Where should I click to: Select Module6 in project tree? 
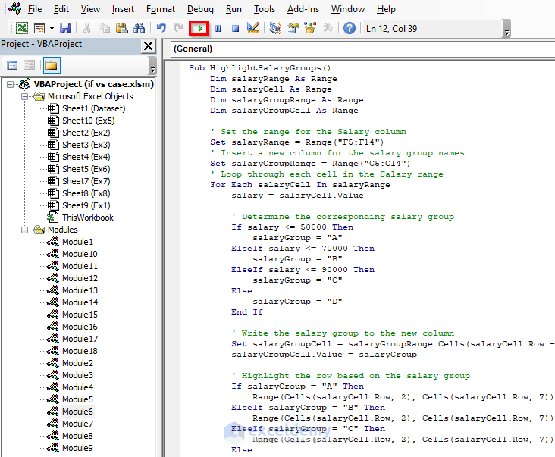77,412
